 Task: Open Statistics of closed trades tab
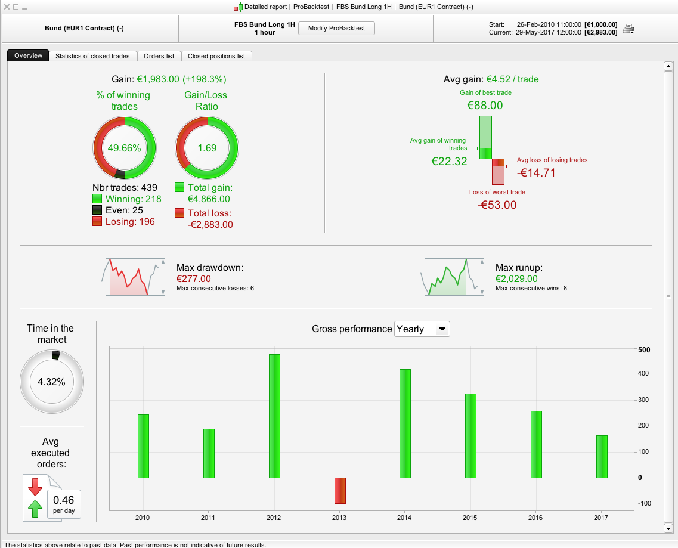[x=92, y=56]
